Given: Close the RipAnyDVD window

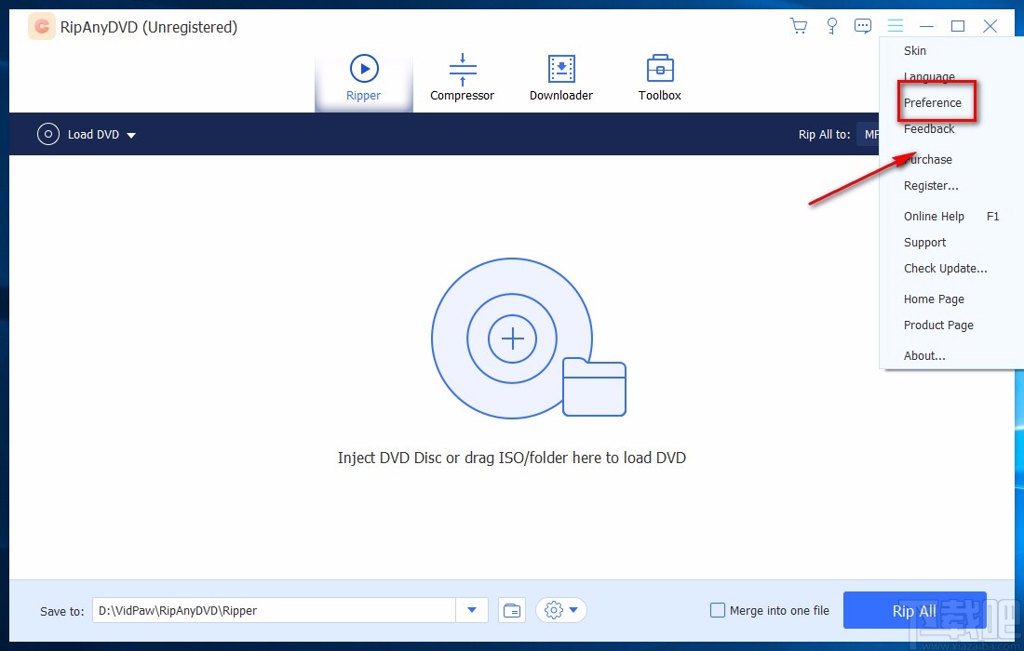Looking at the screenshot, I should tap(990, 26).
